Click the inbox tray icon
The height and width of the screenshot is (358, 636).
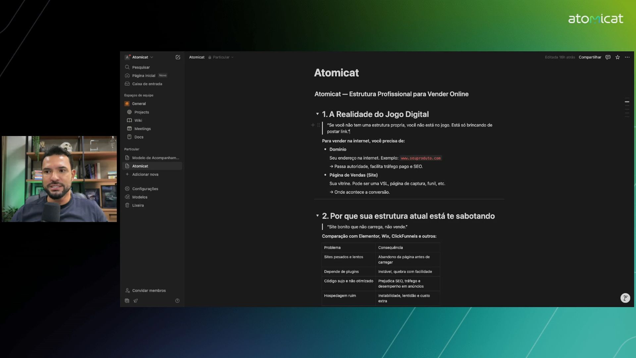tap(127, 84)
